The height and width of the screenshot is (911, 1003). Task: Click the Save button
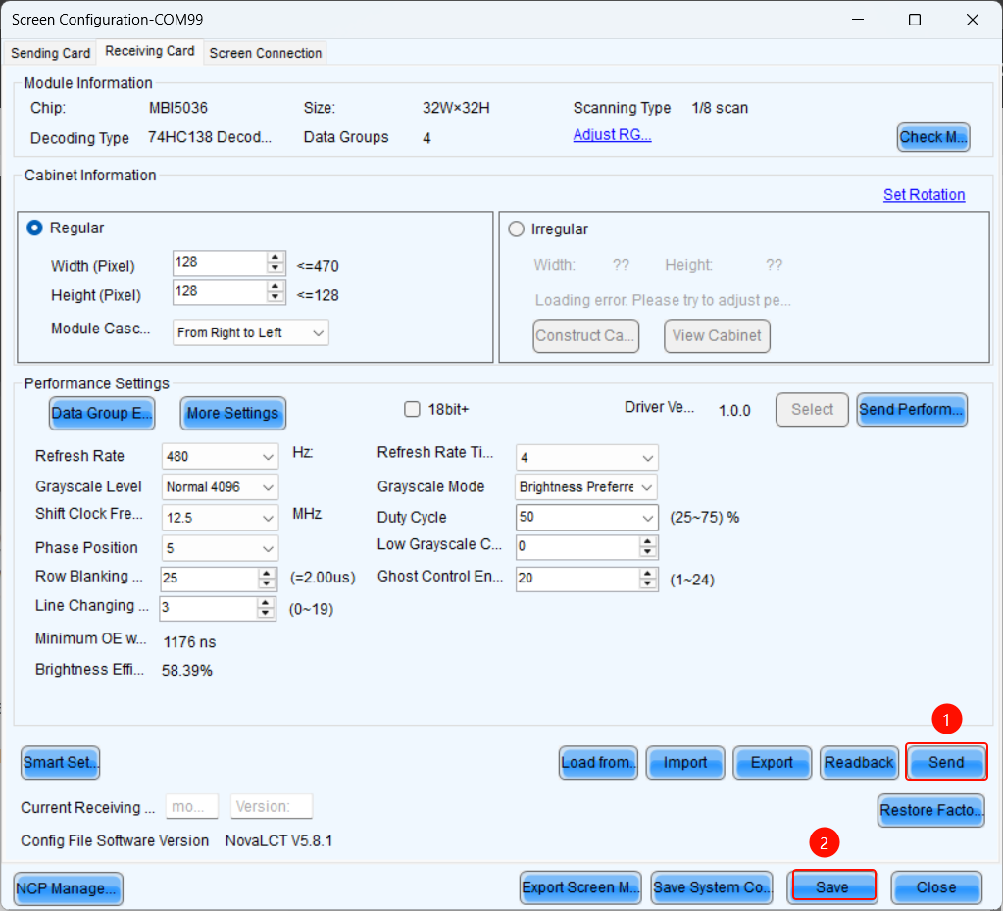[x=832, y=886]
